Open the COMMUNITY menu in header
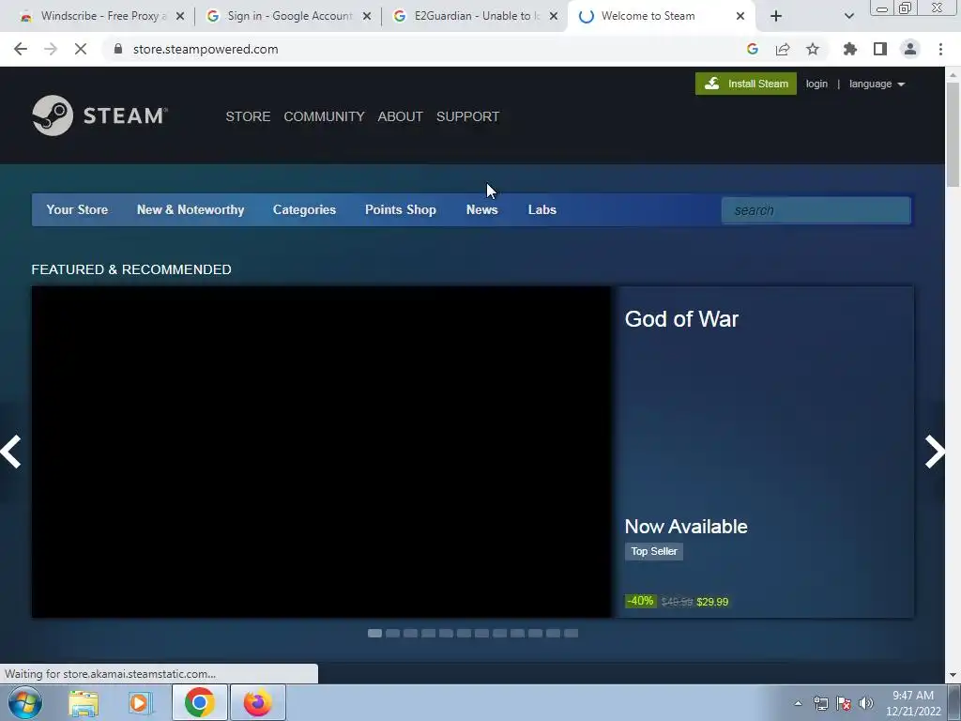Viewport: 961px width, 721px height. (324, 116)
